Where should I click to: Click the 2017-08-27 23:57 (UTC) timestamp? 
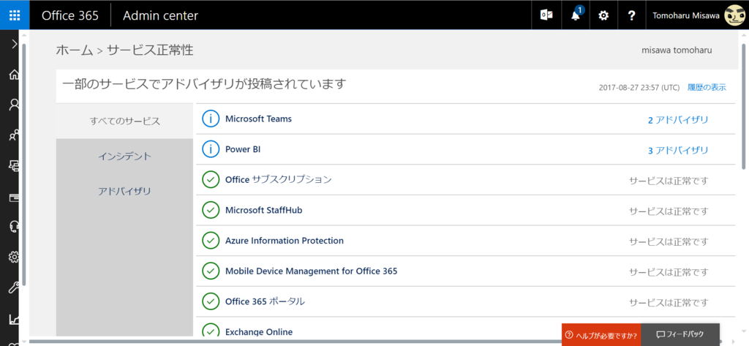pos(639,88)
